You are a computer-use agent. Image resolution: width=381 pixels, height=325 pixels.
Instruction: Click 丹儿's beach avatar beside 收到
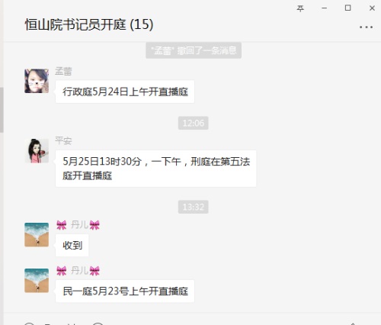pyautogui.click(x=37, y=235)
